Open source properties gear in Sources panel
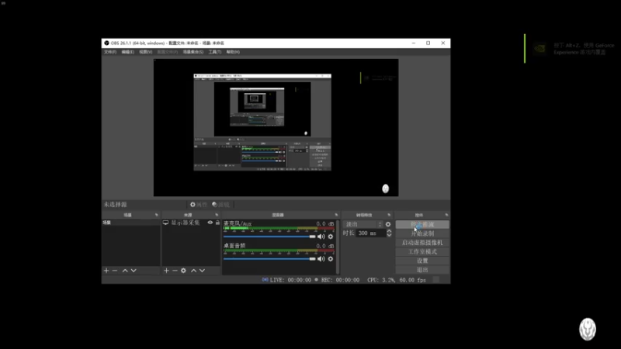Viewport: 621px width, 349px height. [x=183, y=271]
